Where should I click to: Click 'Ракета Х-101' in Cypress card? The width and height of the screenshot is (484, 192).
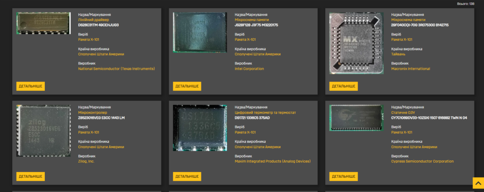coord(402,132)
